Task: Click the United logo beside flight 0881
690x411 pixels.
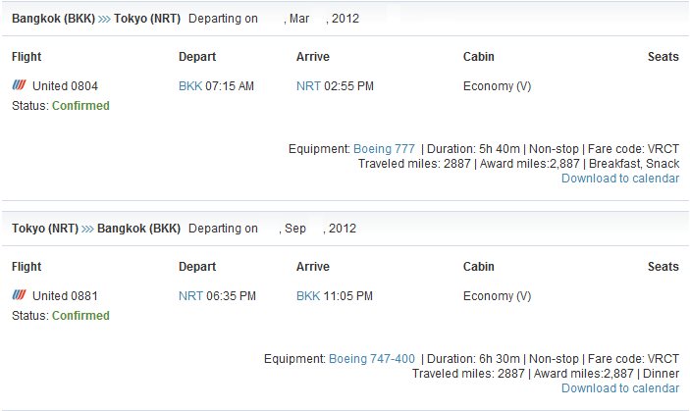Action: [x=19, y=295]
